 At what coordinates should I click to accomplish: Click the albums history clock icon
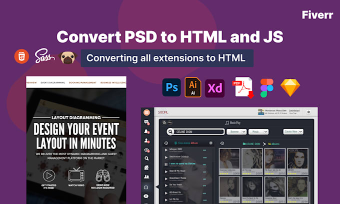point(222,143)
